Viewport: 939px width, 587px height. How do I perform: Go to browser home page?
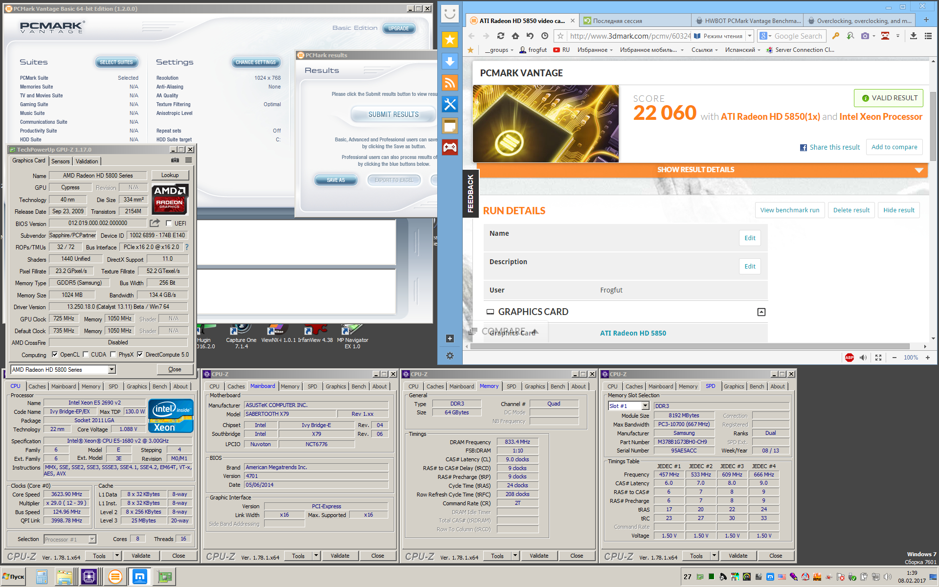tap(515, 36)
